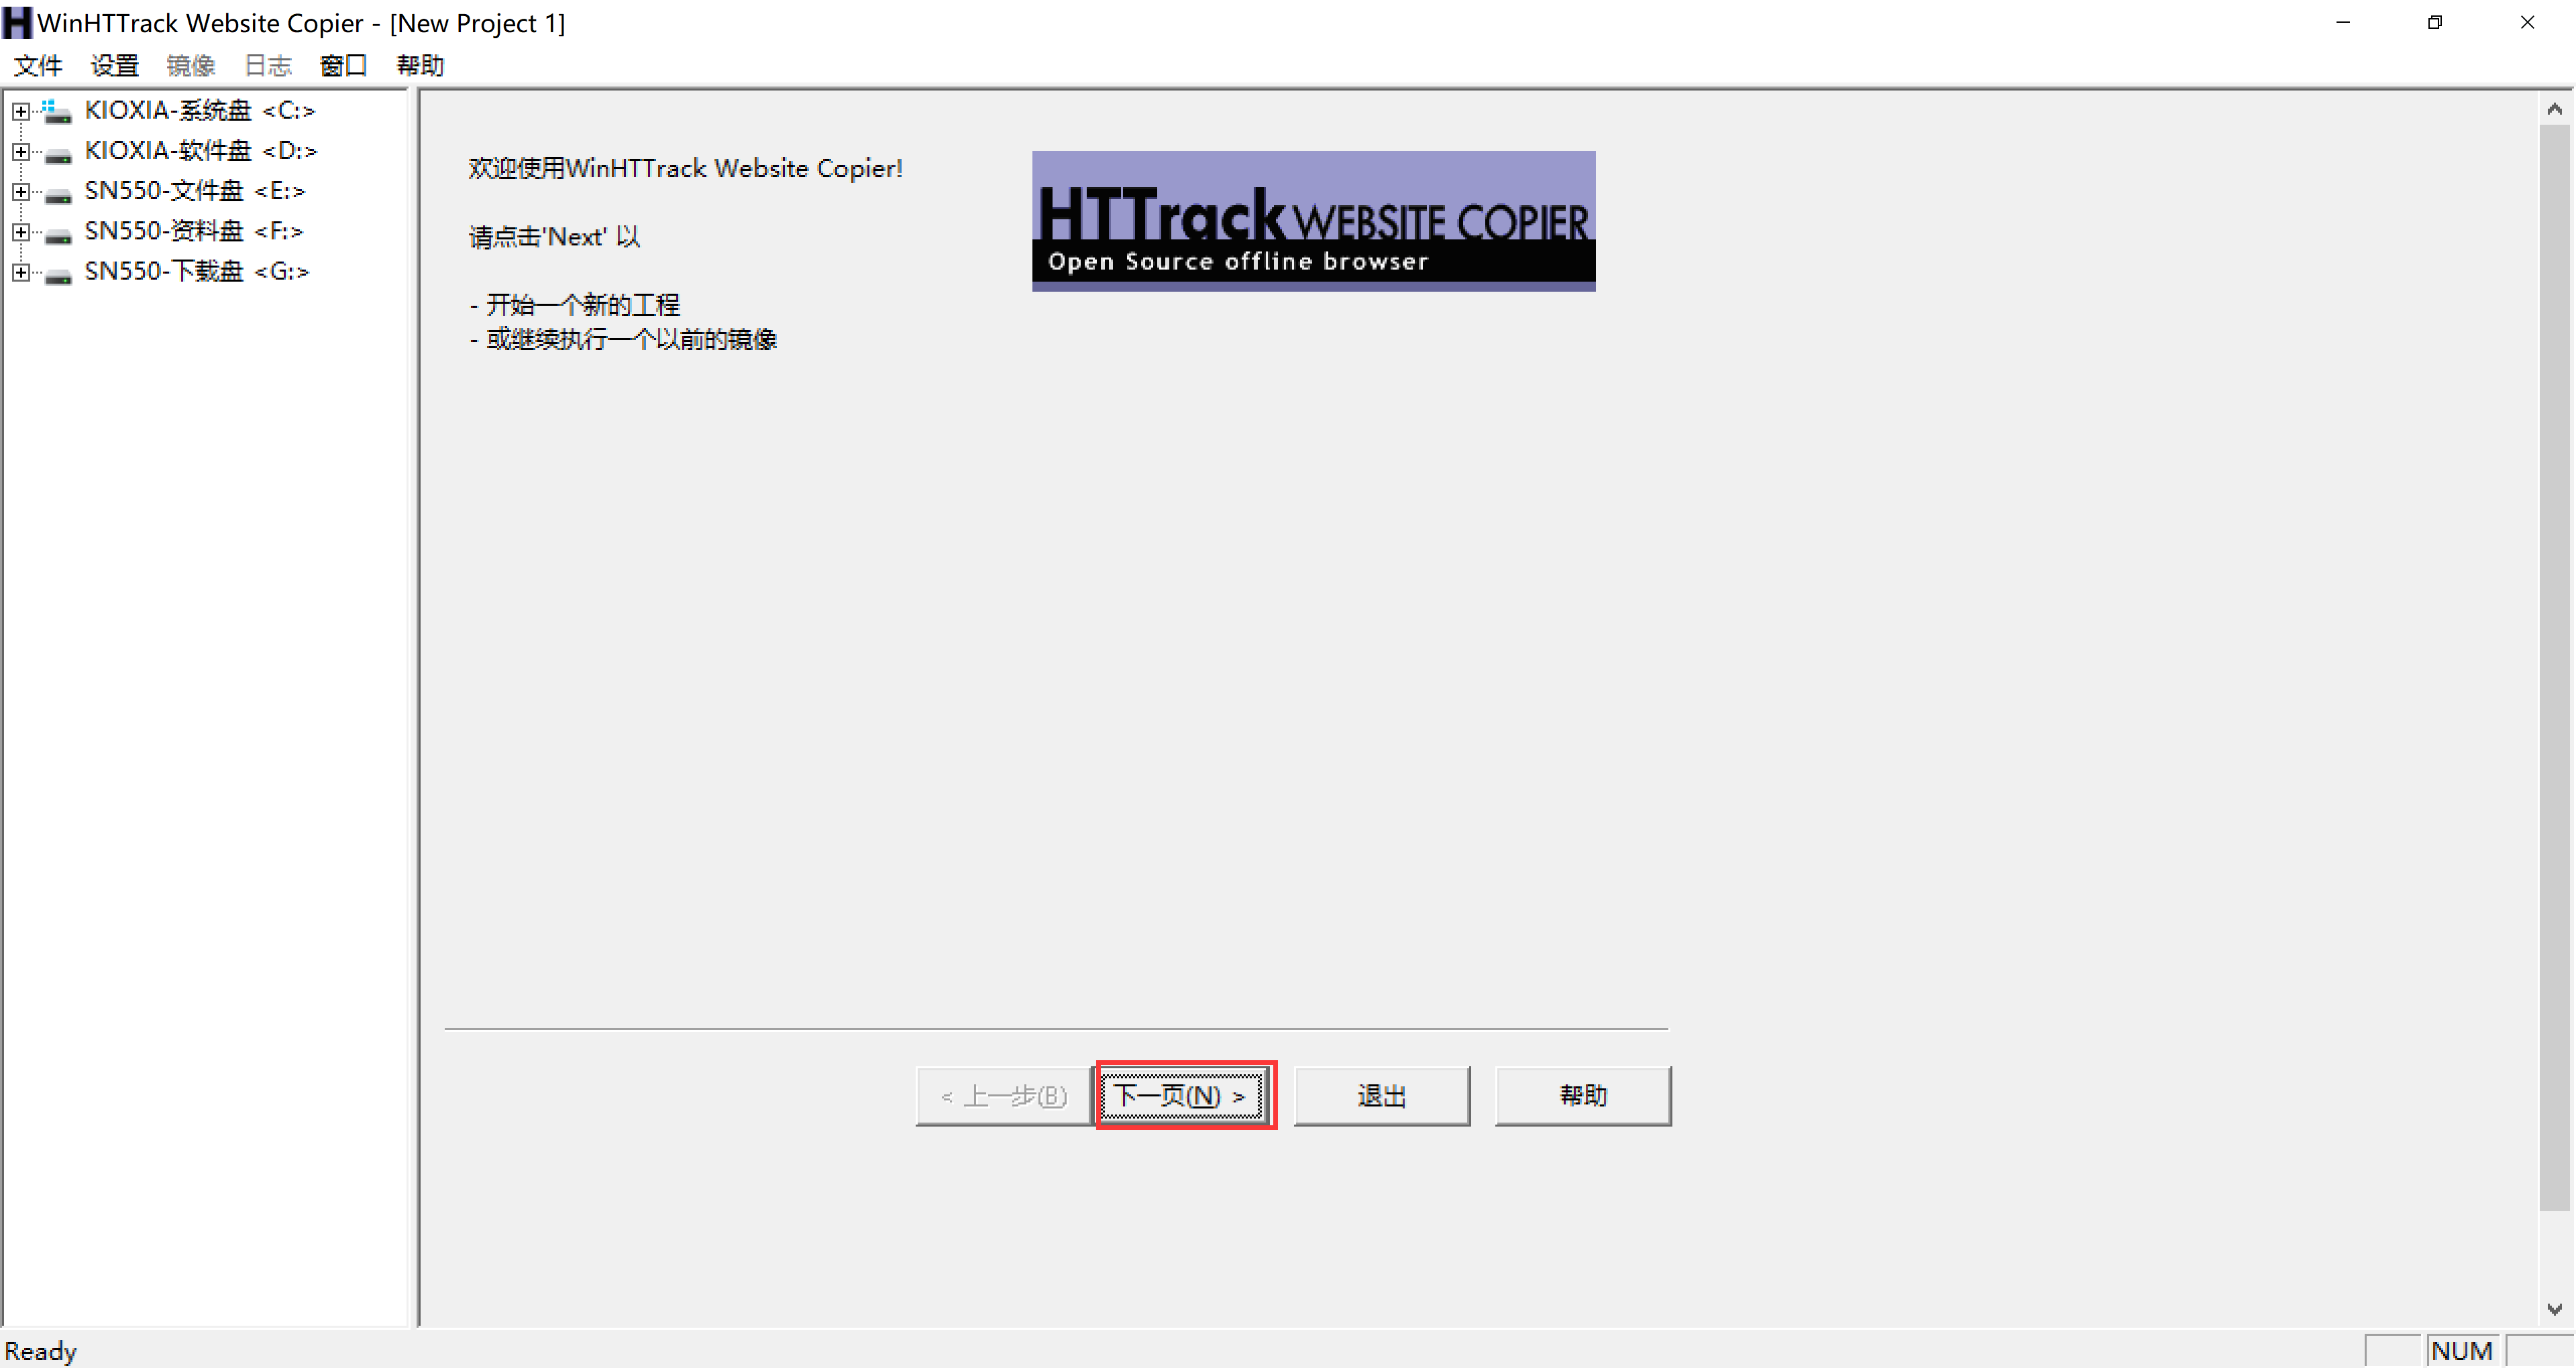Click the 下一页(N) button to proceed
2576x1368 pixels.
1183,1095
